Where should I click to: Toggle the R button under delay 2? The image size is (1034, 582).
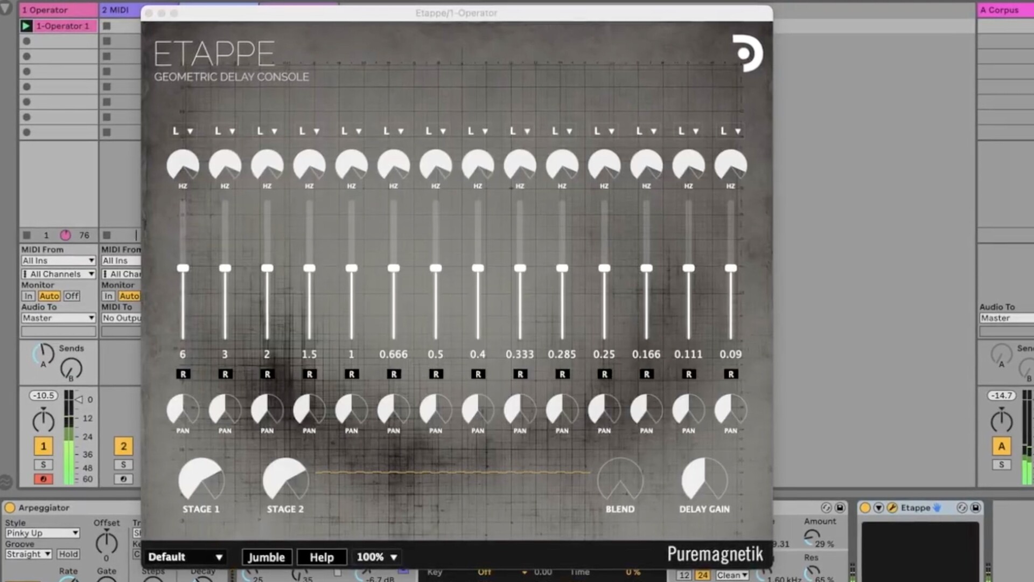267,374
